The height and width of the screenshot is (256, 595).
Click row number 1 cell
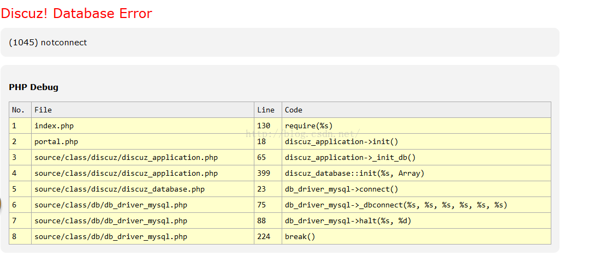click(20, 126)
